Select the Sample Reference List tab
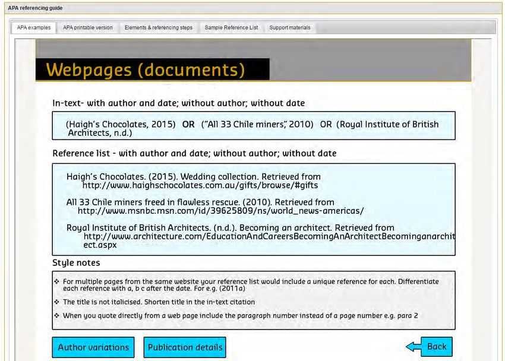505x361 pixels. tap(231, 28)
